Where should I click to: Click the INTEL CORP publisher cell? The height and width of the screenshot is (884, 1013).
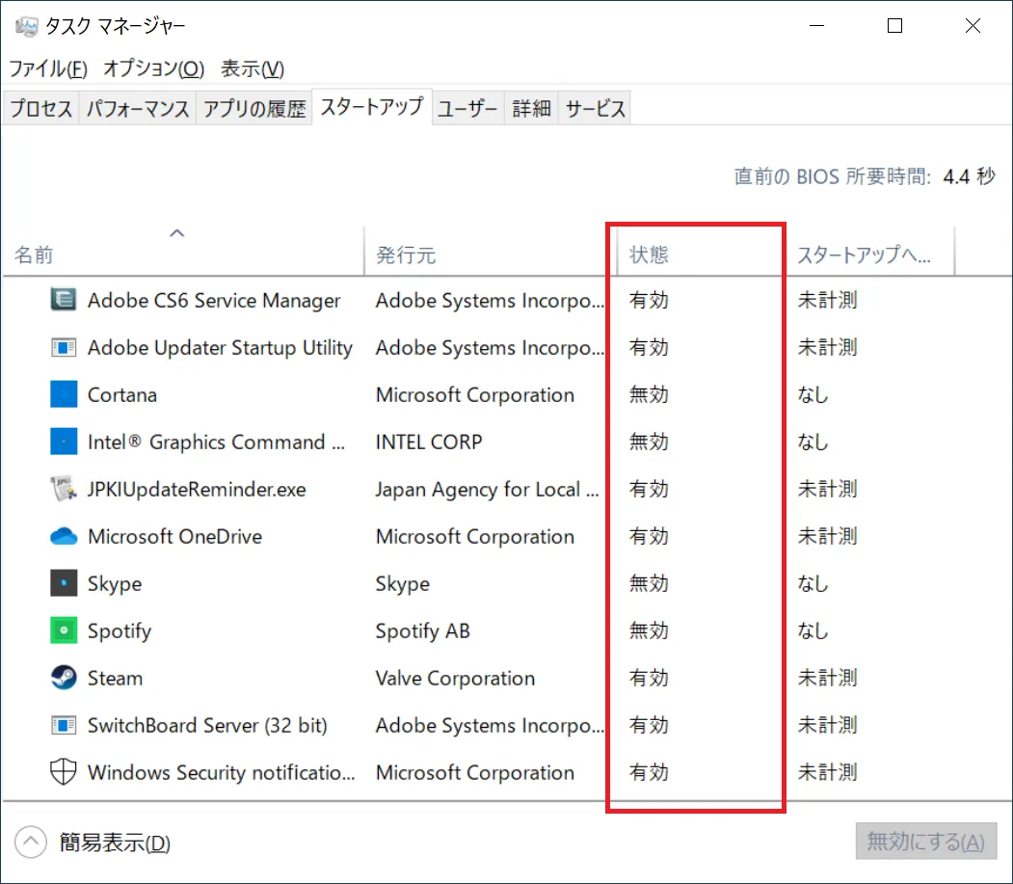point(429,442)
